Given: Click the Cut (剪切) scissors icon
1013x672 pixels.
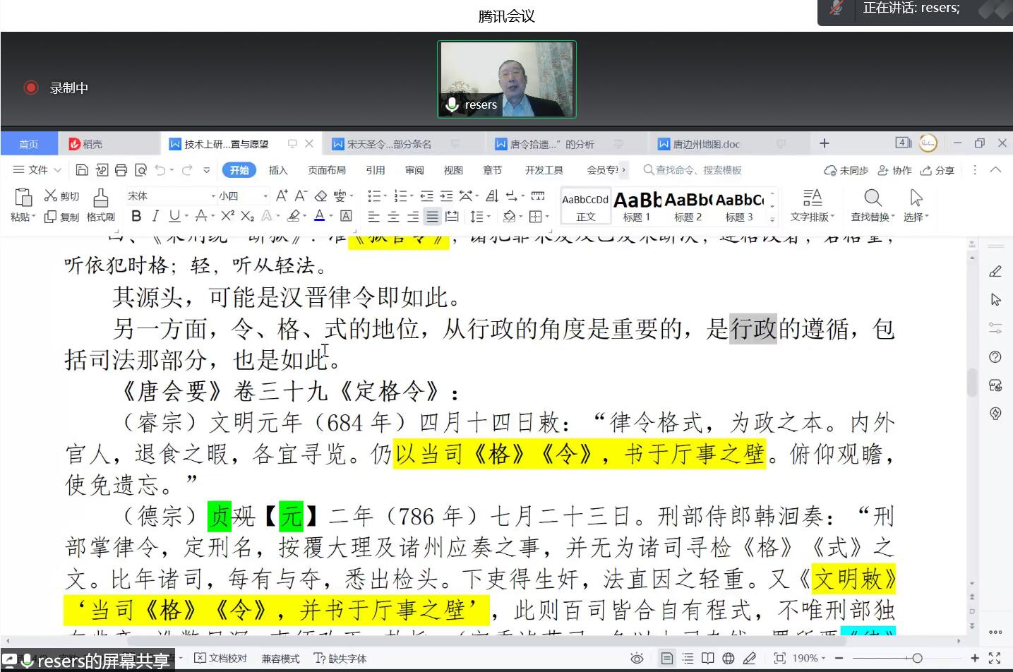Looking at the screenshot, I should (51, 196).
